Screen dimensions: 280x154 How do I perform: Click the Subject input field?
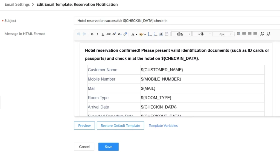(177, 21)
